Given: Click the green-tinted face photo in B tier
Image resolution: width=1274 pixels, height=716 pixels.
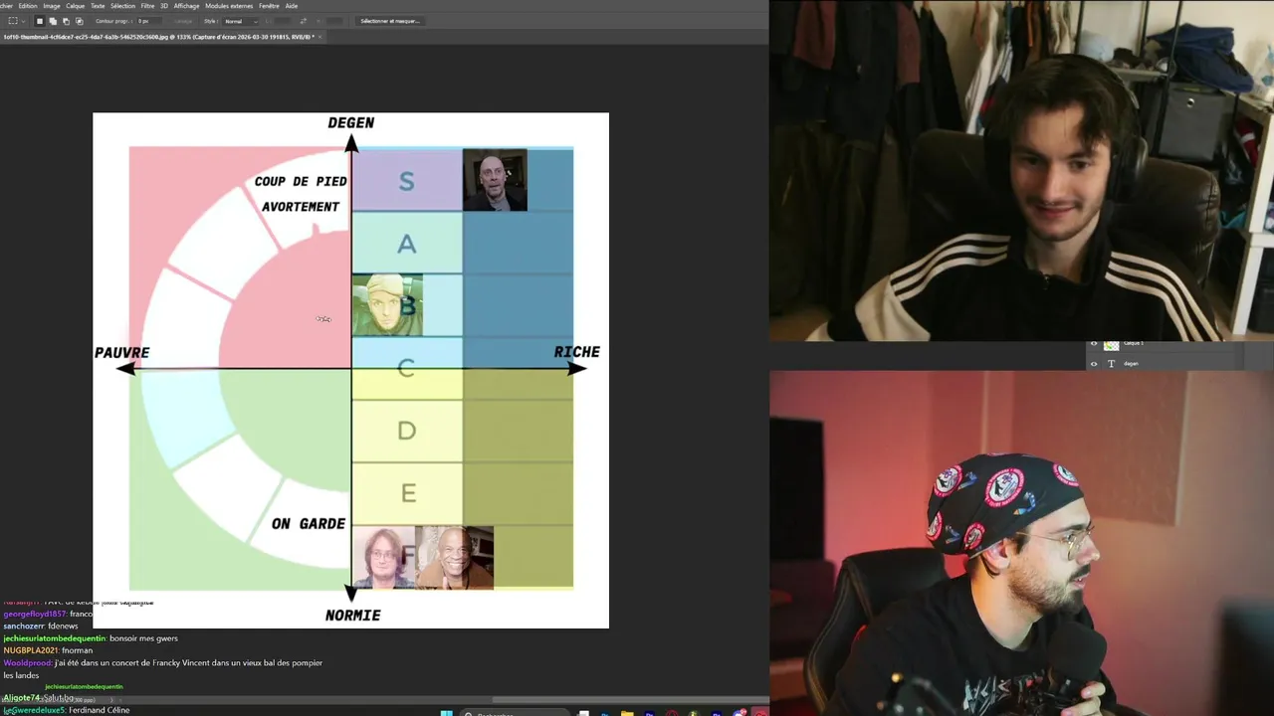Looking at the screenshot, I should (387, 304).
